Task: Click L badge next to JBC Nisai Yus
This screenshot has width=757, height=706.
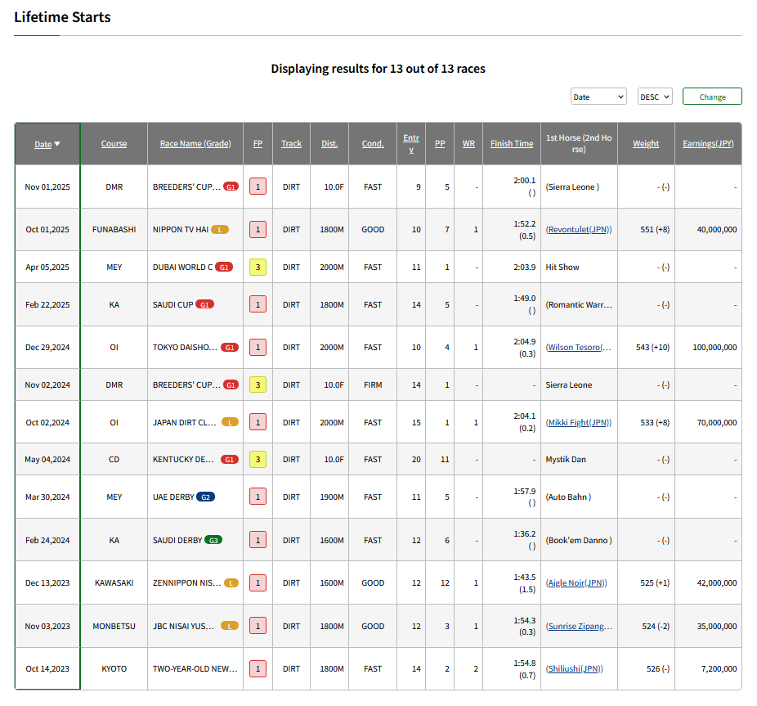Action: click(x=230, y=627)
